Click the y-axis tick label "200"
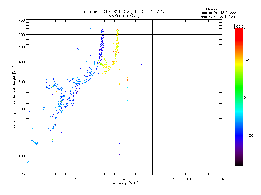This screenshot has width=261, height=195. pos(22,109)
